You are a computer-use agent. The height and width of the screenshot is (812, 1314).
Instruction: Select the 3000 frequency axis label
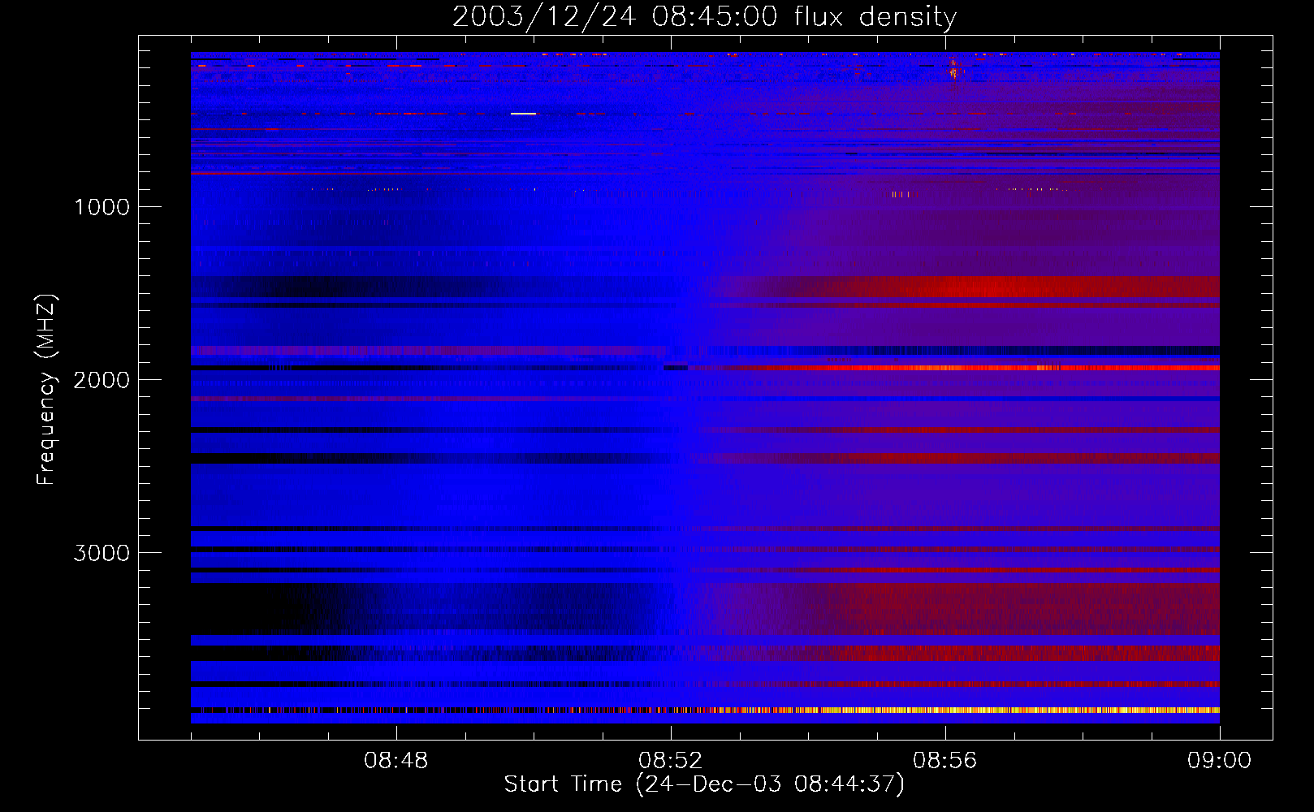coord(102,553)
